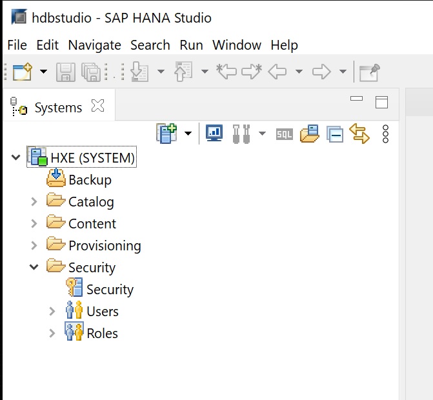
Task: Open the Window menu
Action: click(237, 45)
